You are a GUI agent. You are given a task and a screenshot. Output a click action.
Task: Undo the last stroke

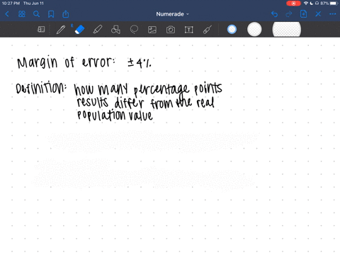point(274,14)
